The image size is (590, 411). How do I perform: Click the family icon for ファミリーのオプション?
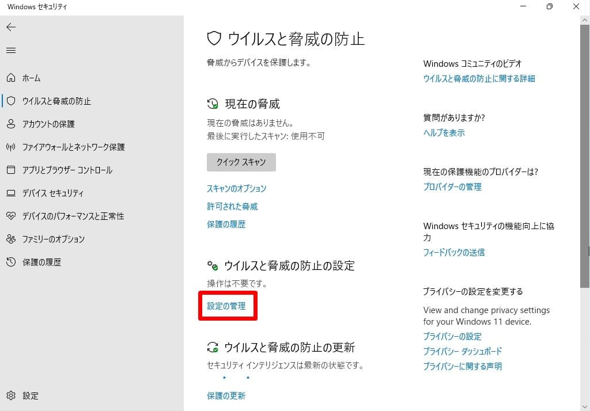[x=11, y=239]
